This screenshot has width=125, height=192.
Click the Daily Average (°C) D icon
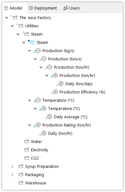click(x=50, y=117)
